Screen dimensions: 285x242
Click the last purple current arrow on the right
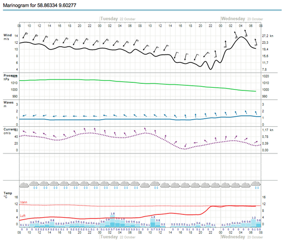tap(256, 142)
